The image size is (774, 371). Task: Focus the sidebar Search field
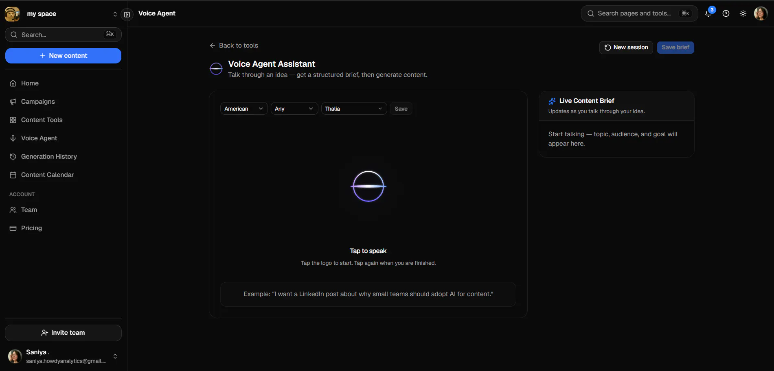63,35
